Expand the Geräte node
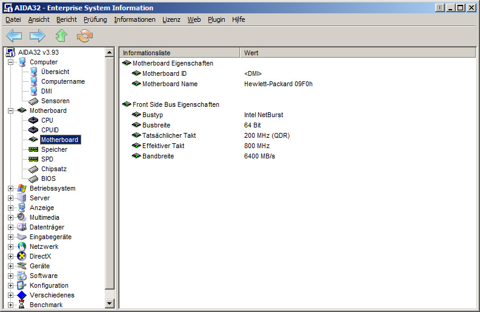Screen dimensions: 480x312 pyautogui.click(x=11, y=266)
